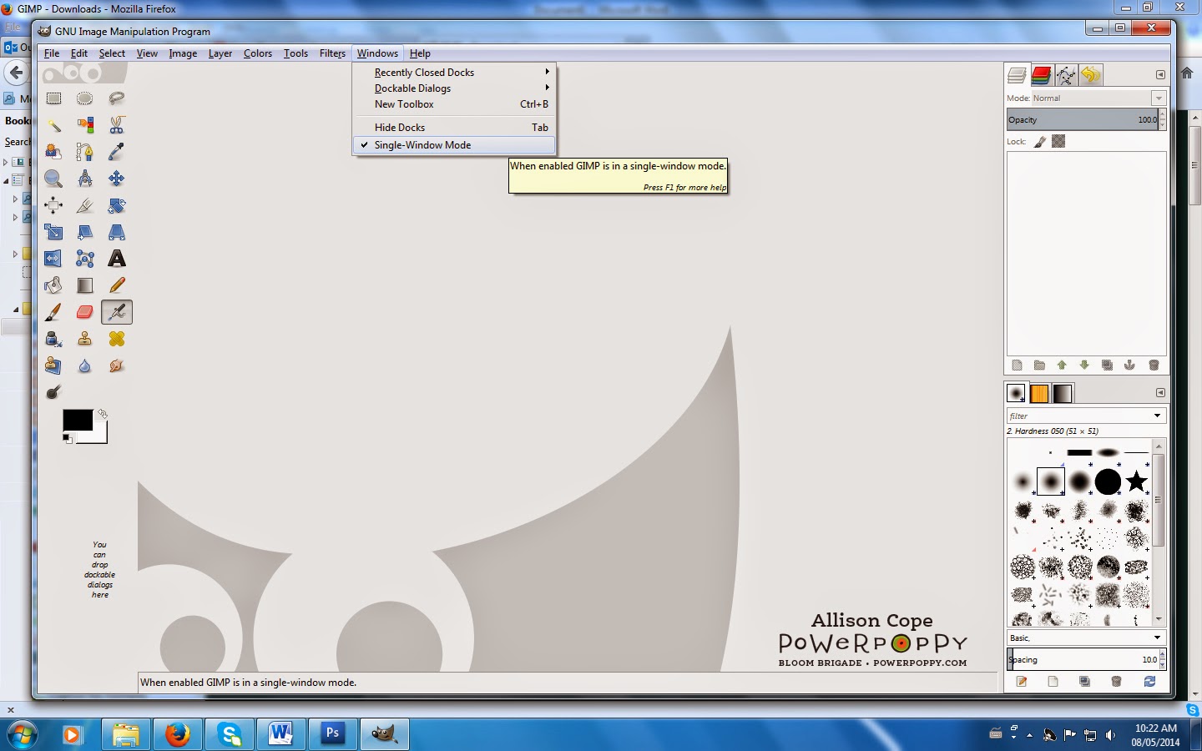Select the Rotate tool
Image resolution: width=1202 pixels, height=751 pixels.
[x=117, y=205]
